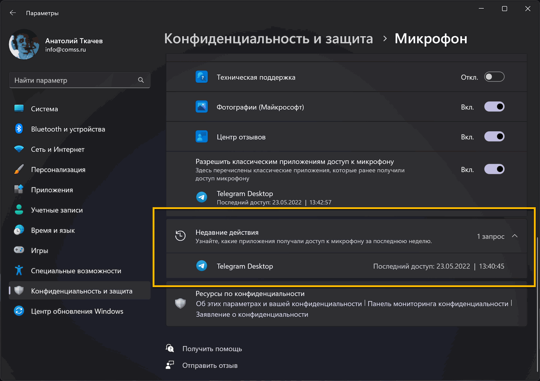Open Центр обновления Windows section
This screenshot has width=540, height=381.
pyautogui.click(x=77, y=311)
